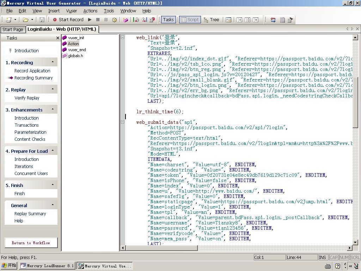Open the Edit menu
Screen dimensions: 361x271
point(22,11)
